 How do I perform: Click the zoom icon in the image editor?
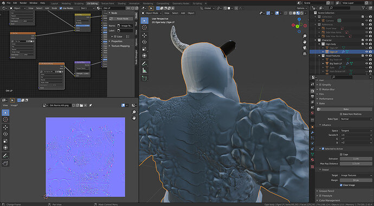pyautogui.click(x=134, y=112)
